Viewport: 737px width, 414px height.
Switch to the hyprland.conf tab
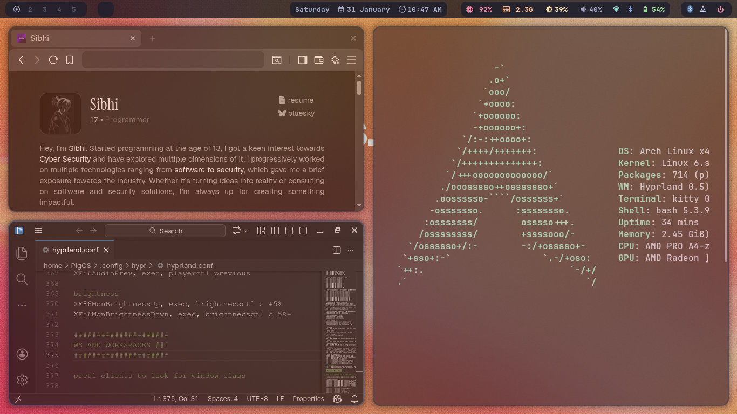coord(74,250)
